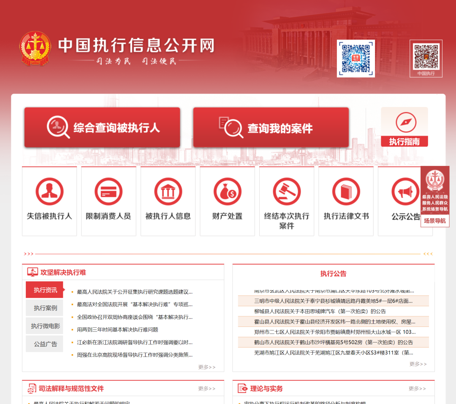Open the 失信被执行人 text label
The width and height of the screenshot is (456, 404).
pyautogui.click(x=49, y=216)
